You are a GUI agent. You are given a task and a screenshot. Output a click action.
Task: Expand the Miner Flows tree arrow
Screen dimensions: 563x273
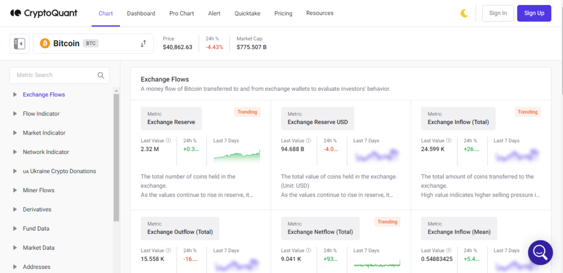[15, 190]
